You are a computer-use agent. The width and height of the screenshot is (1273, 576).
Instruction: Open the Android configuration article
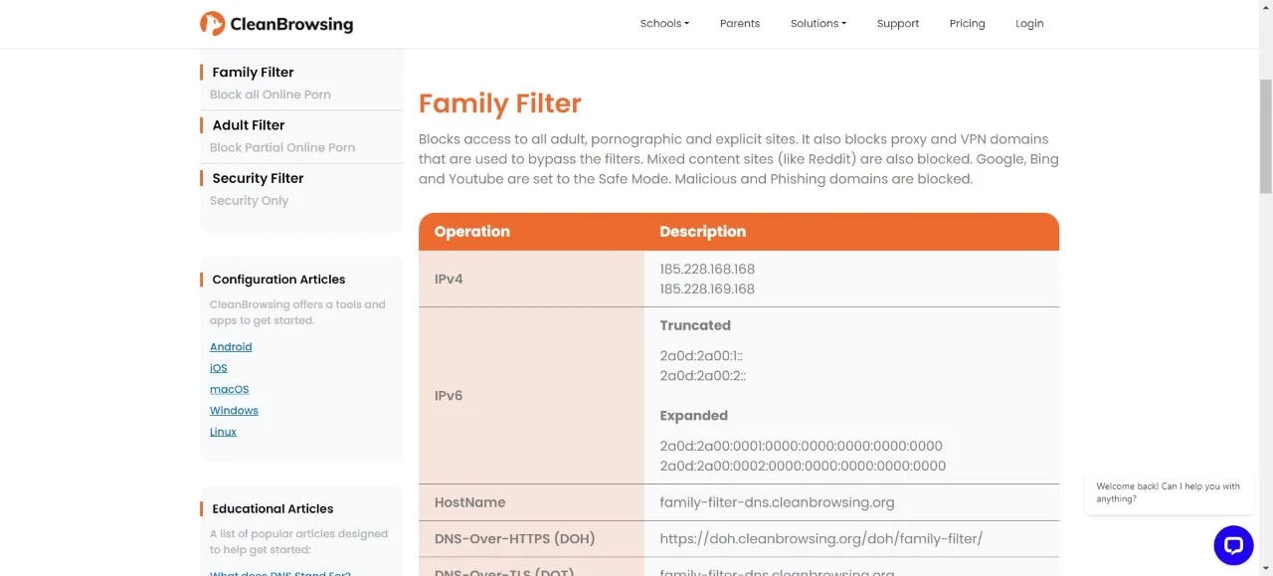coord(231,347)
